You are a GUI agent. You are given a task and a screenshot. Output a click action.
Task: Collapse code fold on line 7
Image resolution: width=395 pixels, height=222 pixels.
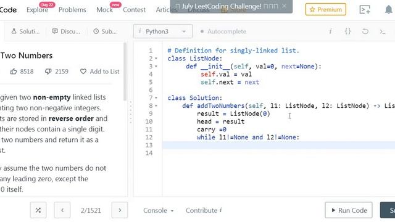click(156, 97)
